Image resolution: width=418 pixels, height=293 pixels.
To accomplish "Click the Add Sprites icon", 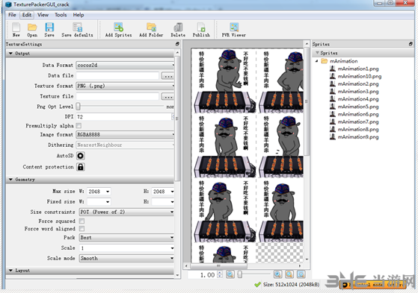I will (118, 28).
